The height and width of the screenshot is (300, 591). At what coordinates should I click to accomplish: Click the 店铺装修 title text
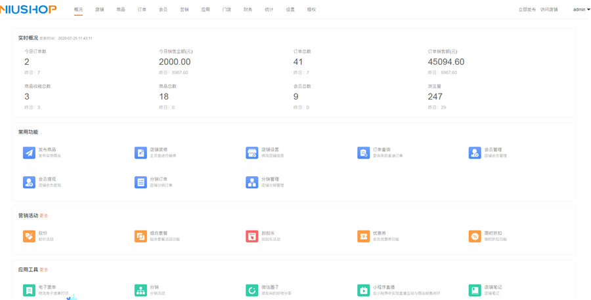(x=159, y=149)
